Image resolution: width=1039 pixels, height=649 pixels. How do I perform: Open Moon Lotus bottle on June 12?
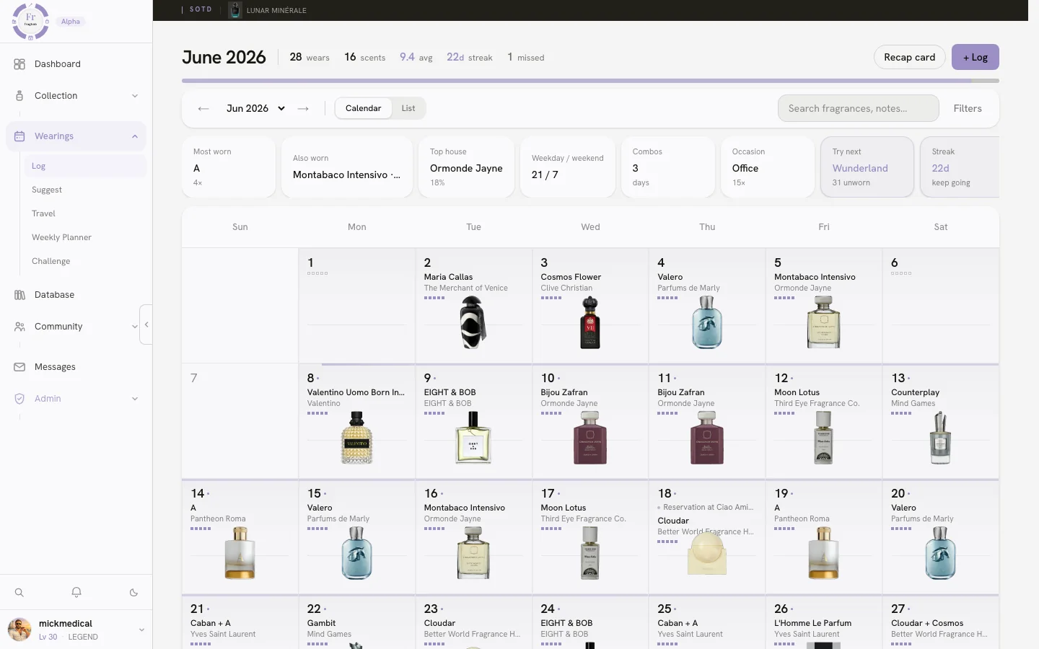823,438
